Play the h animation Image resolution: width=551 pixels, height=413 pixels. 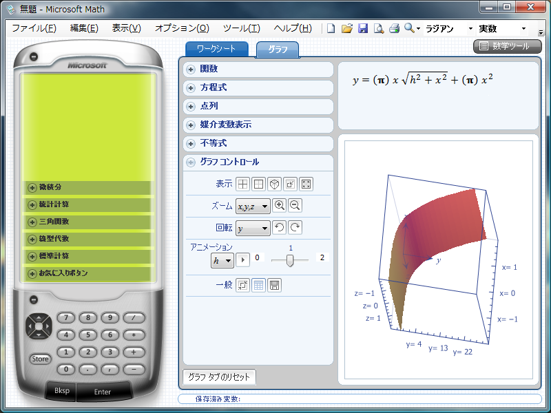pyautogui.click(x=243, y=260)
